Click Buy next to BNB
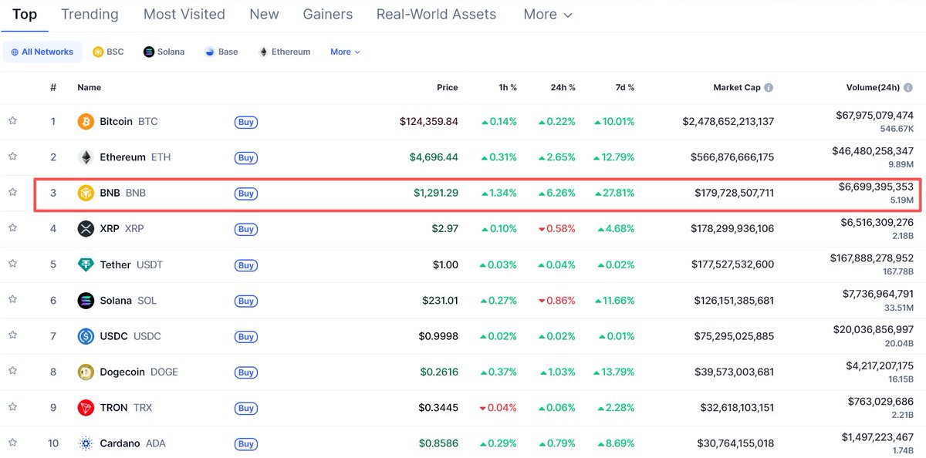Image resolution: width=926 pixels, height=458 pixels. click(x=246, y=194)
